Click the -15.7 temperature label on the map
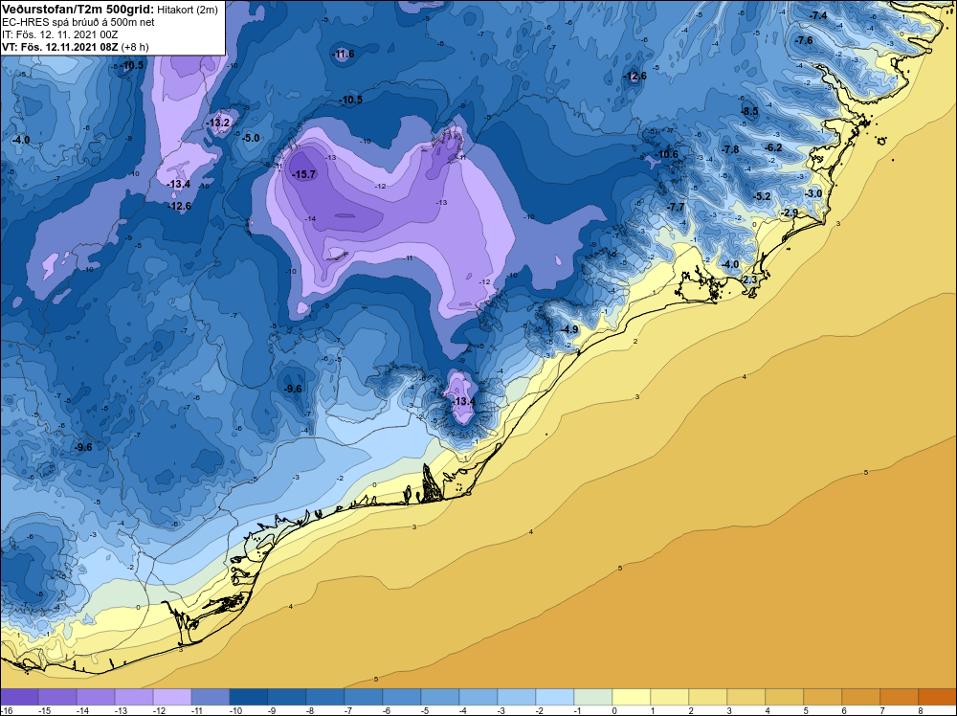This screenshot has width=957, height=716. pos(304,174)
